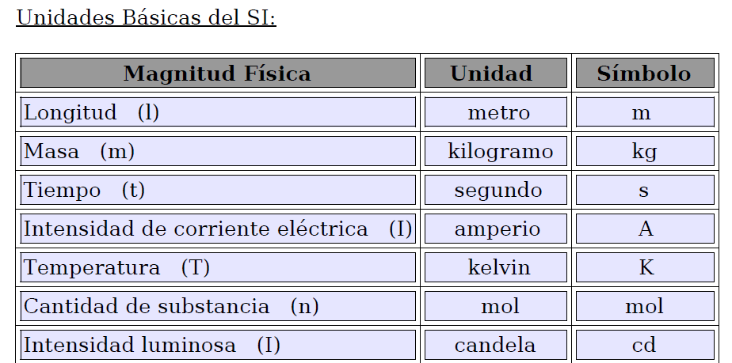The image size is (732, 363).
Task: Click the 'kilogramo' unit cell
Action: [x=495, y=151]
